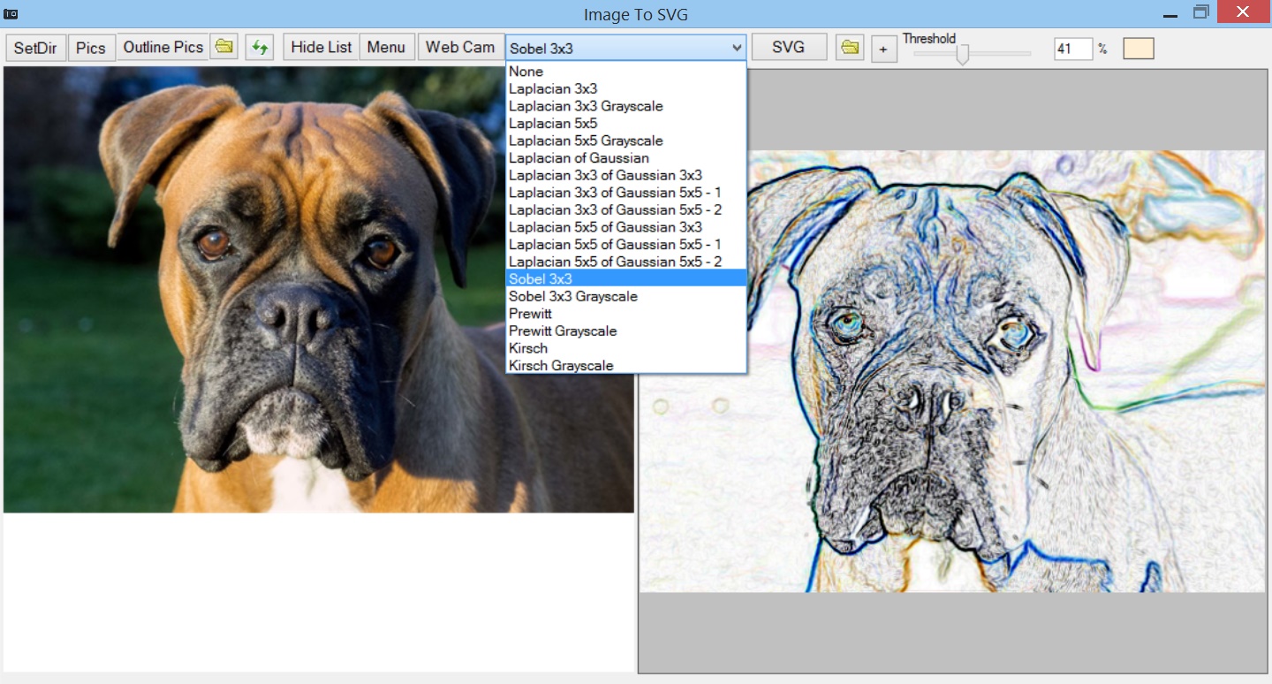Open the folder icon next to SVG
This screenshot has width=1272, height=684.
tap(850, 47)
